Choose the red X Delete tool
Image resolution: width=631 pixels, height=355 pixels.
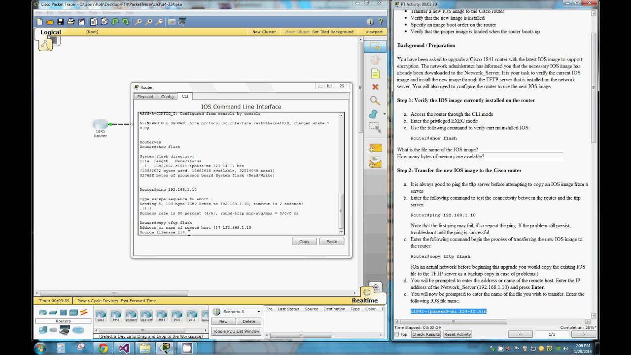pos(375,87)
